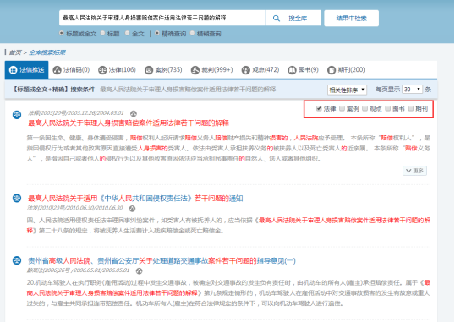
Task: Switch to 图书(9) tab
Action: tap(304, 70)
